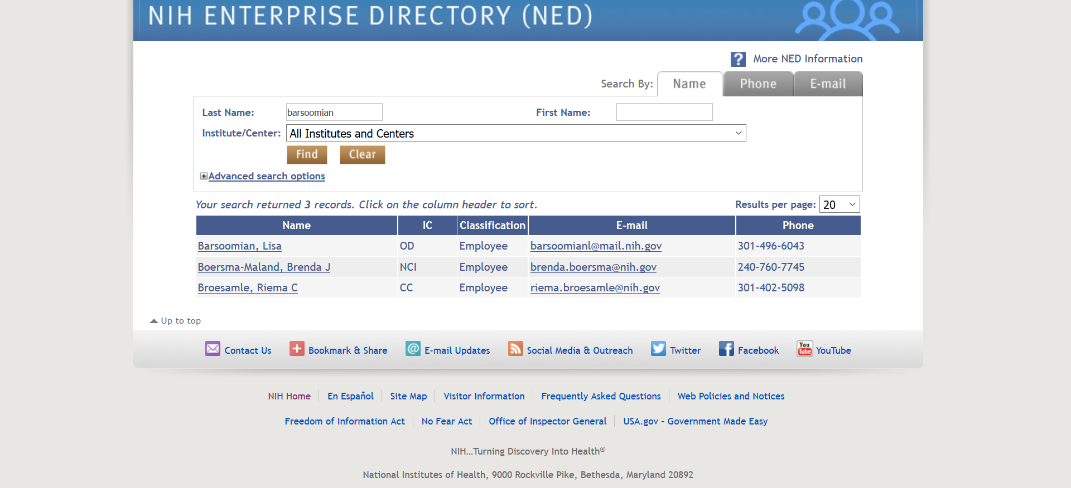Click the Contact Us envelope icon
This screenshot has width=1071, height=488.
[213, 349]
